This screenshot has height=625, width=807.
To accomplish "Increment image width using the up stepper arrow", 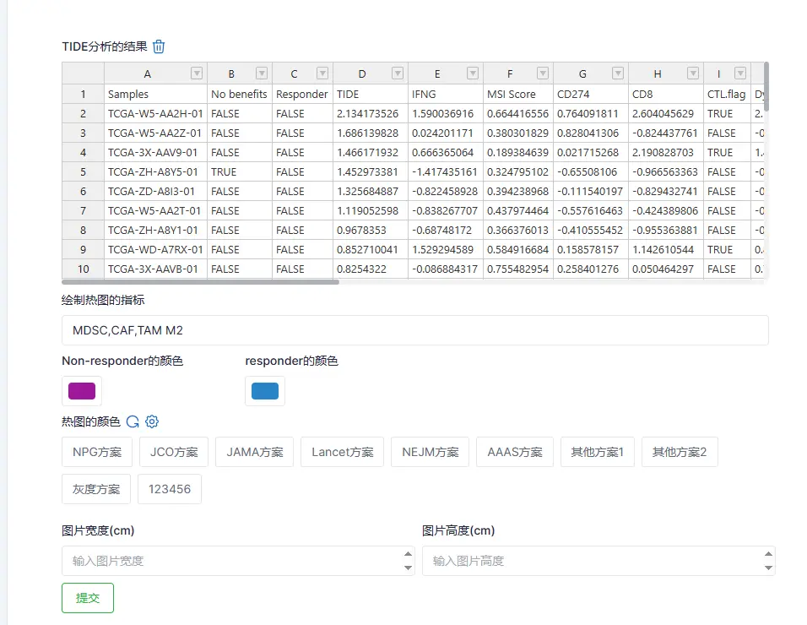I will (409, 555).
